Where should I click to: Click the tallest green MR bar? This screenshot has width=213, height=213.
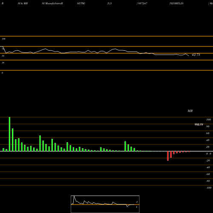(9, 134)
